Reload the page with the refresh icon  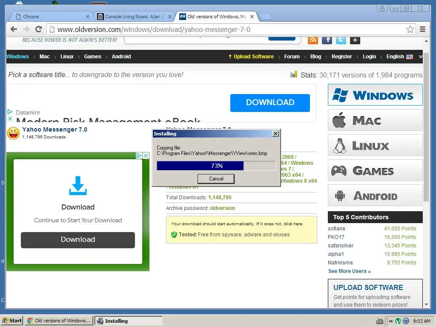(x=39, y=29)
